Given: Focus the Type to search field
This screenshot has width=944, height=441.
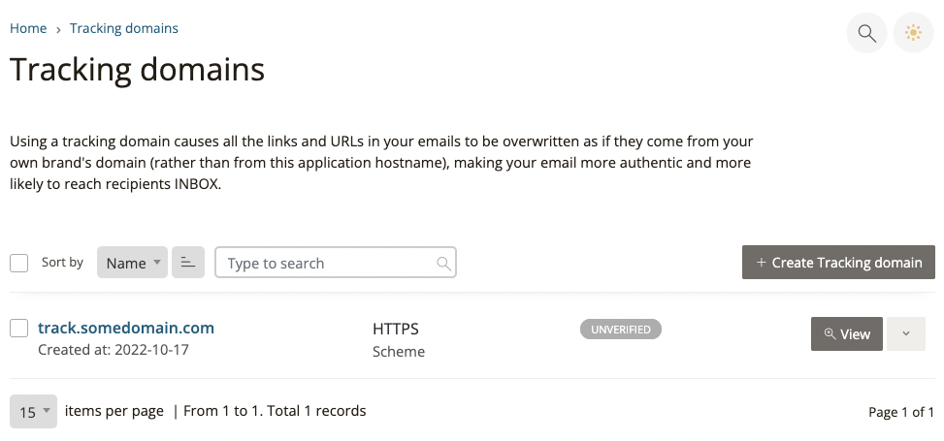Looking at the screenshot, I should coord(330,264).
